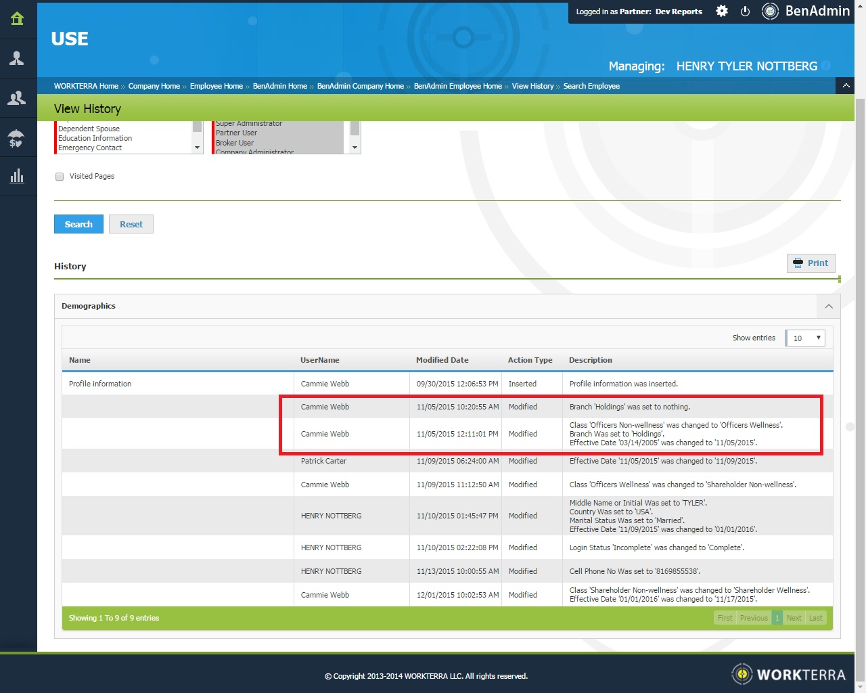Viewport: 866px width, 693px height.
Task: Open the bar chart reports icon
Action: [18, 177]
